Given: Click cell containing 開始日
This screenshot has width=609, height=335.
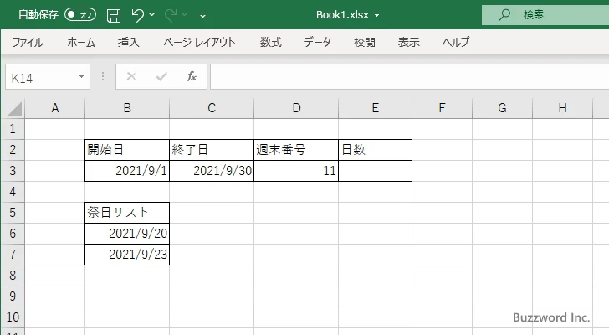Looking at the screenshot, I should pyautogui.click(x=127, y=150).
